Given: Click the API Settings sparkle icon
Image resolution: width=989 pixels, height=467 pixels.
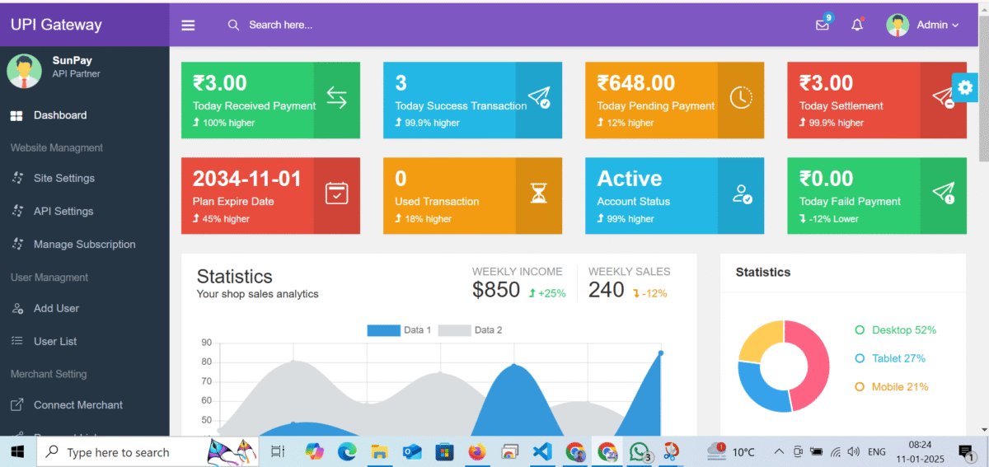Looking at the screenshot, I should click(x=16, y=211).
